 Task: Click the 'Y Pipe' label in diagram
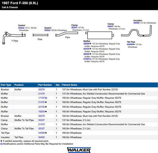click(15, 41)
